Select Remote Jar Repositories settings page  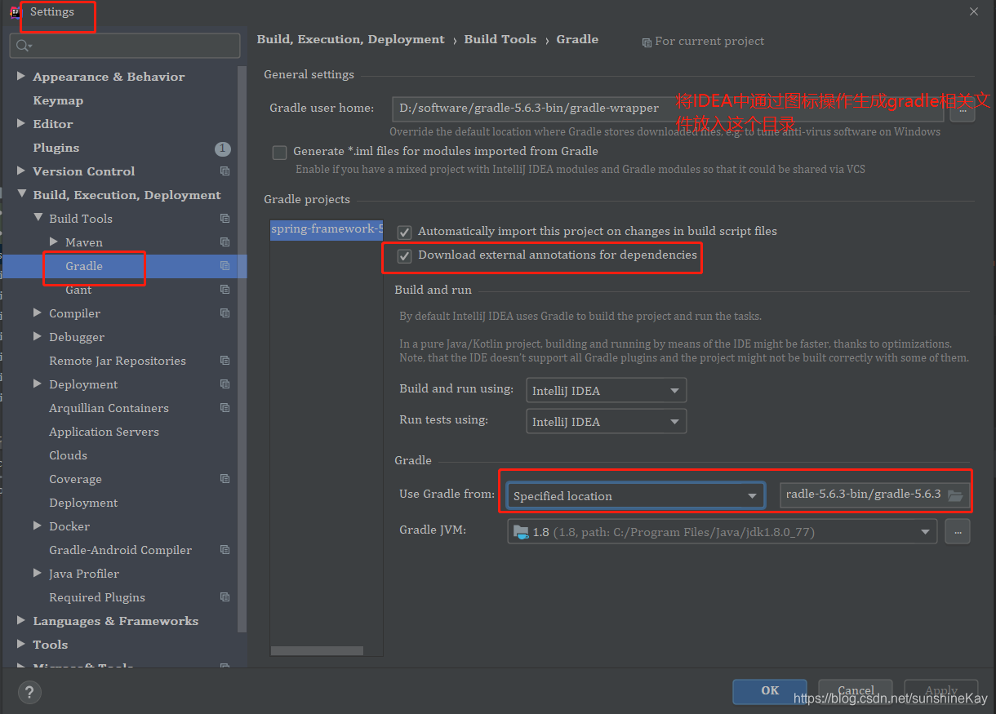click(x=118, y=361)
